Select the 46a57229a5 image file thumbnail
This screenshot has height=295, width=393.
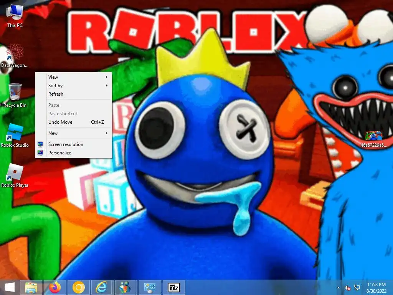(x=374, y=139)
